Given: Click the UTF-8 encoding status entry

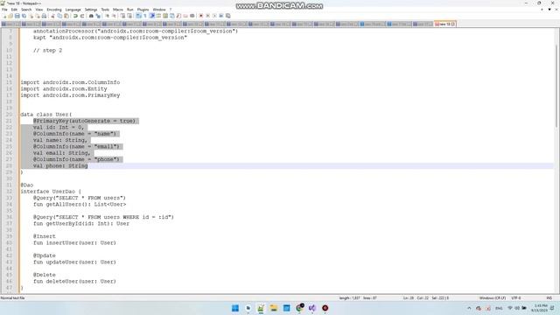Looking at the screenshot, I should coord(516,297).
